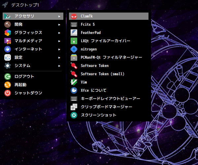The width and height of the screenshot is (198, 165).
Task: Launch nitrogen from the submenu
Action: coord(109,49)
